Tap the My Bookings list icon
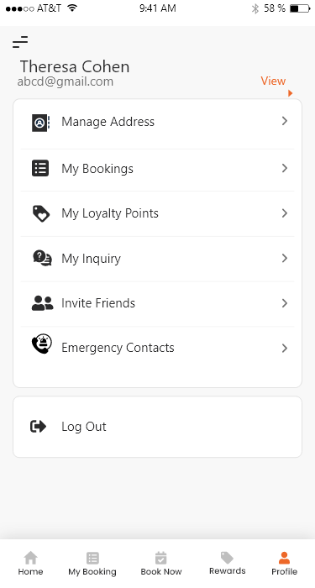315x588 pixels. (x=40, y=168)
